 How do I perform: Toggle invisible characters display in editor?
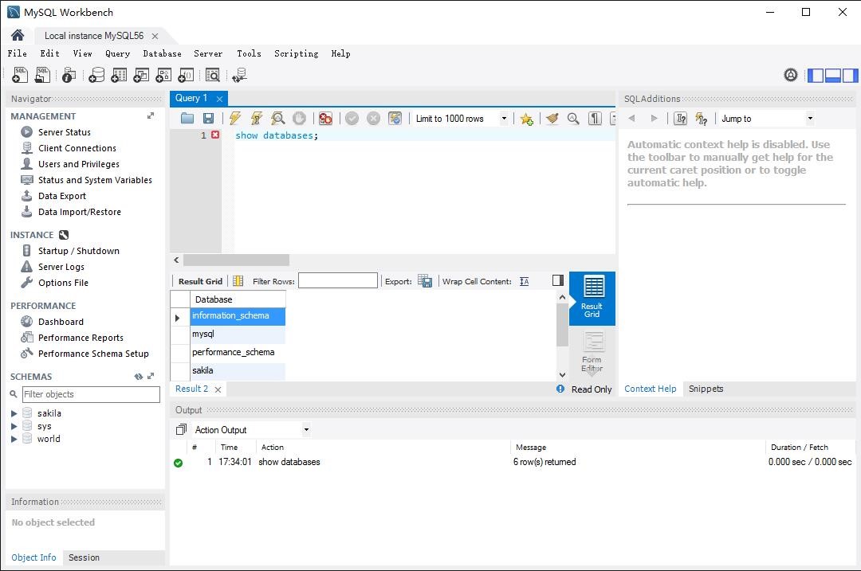(x=593, y=118)
